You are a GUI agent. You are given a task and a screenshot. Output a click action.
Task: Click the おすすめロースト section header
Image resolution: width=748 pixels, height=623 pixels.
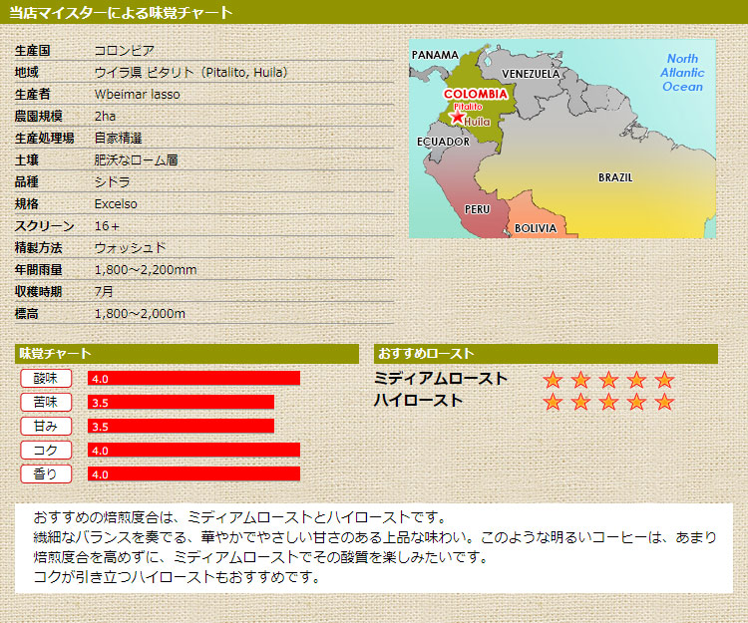(546, 354)
